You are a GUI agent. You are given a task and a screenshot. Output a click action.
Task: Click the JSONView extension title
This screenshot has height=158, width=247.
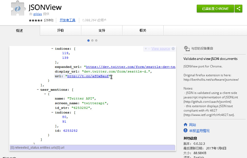point(45,7)
